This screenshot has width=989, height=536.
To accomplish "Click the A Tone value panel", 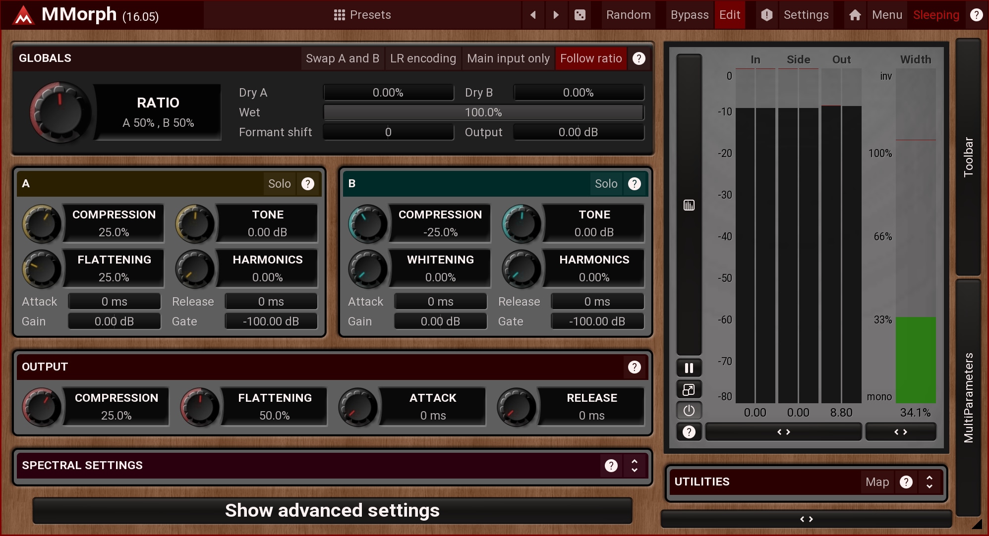I will [x=268, y=223].
